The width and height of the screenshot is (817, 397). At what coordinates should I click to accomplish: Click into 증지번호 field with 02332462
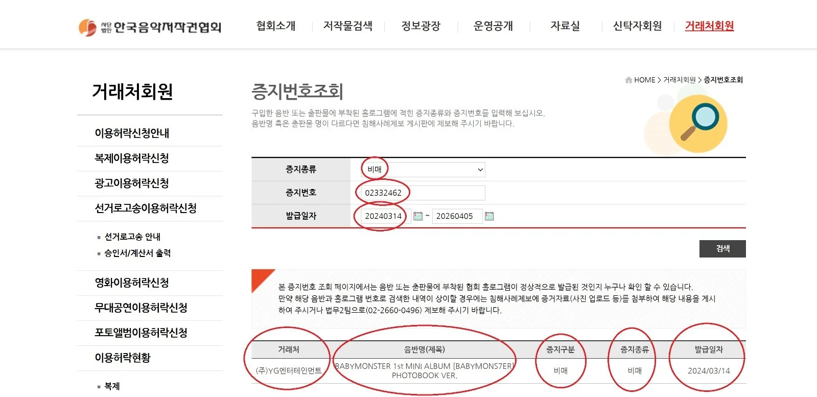424,193
